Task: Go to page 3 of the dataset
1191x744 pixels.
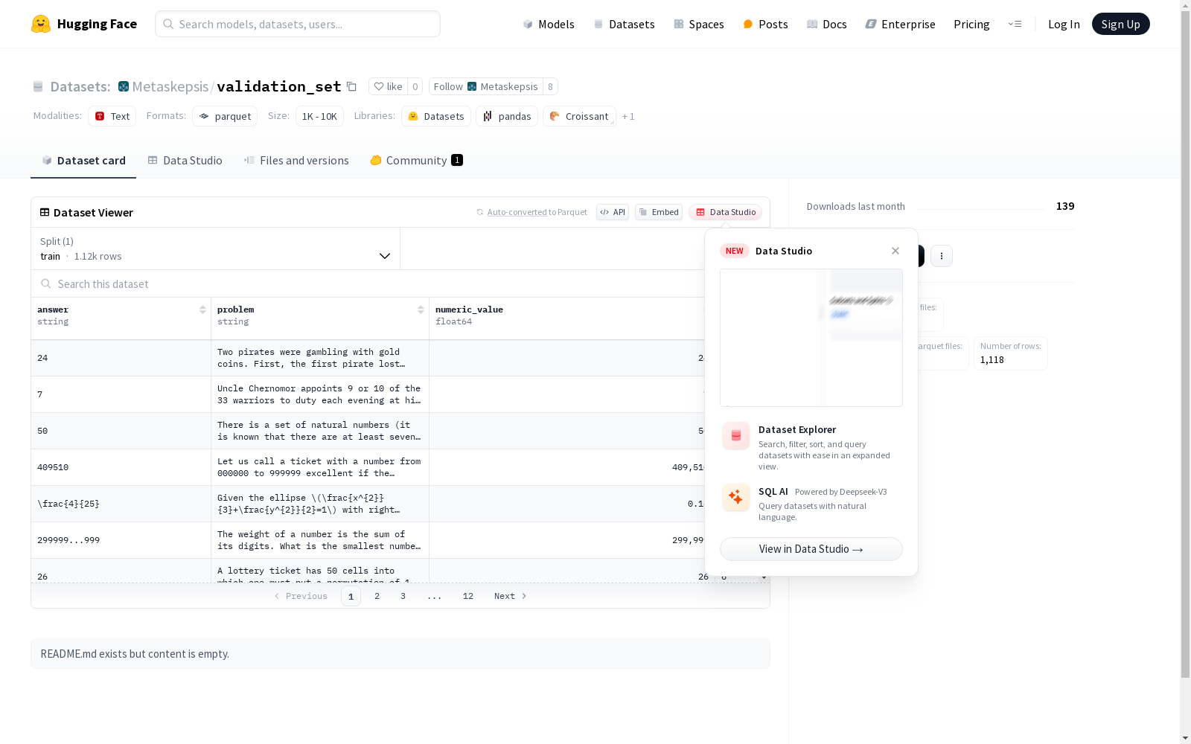Action: click(x=403, y=596)
